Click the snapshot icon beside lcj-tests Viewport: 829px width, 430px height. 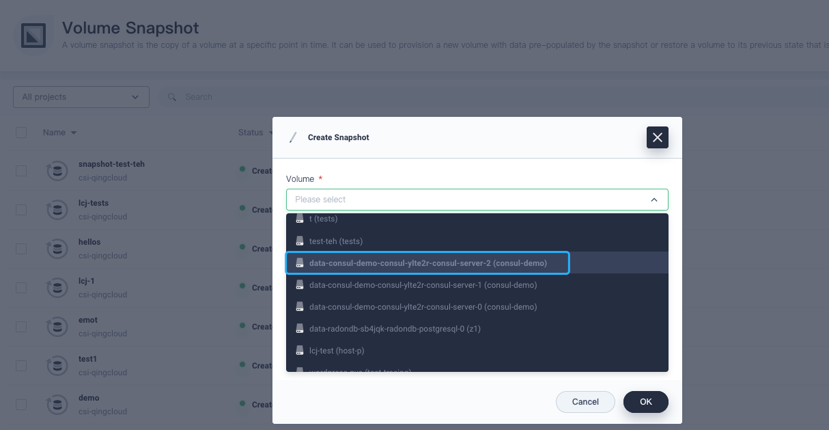[x=57, y=209]
